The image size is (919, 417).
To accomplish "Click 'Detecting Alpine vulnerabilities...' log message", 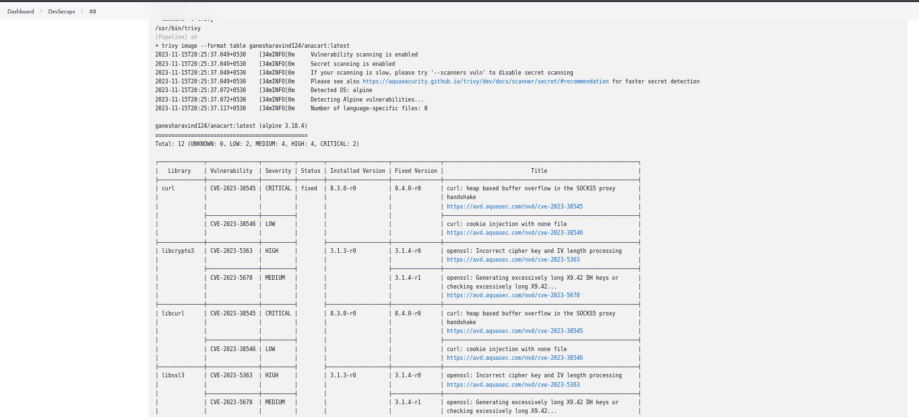I will tap(367, 100).
